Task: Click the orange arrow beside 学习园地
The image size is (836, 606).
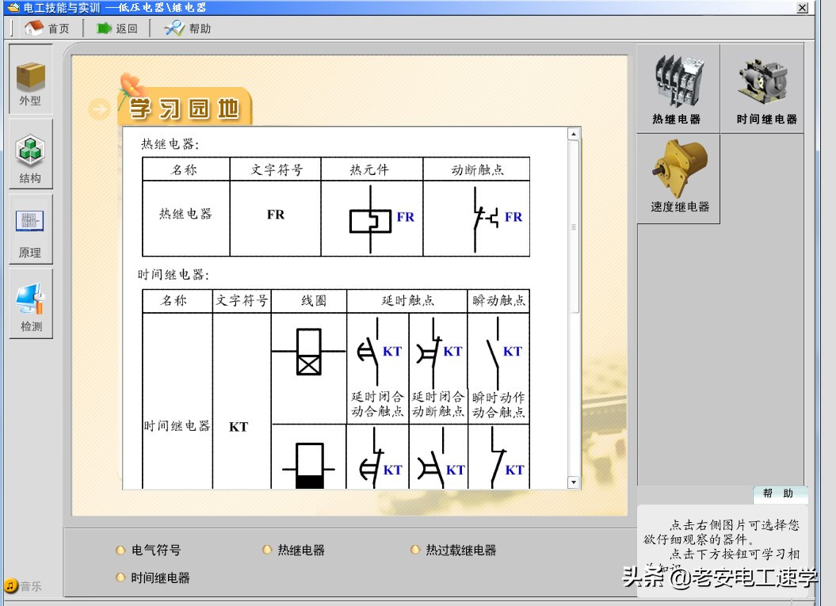Action: (x=98, y=109)
